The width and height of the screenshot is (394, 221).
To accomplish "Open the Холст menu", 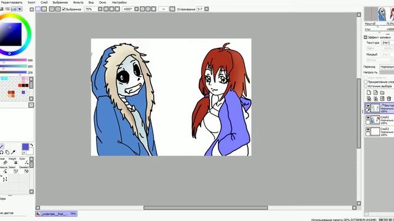I will point(31,2).
